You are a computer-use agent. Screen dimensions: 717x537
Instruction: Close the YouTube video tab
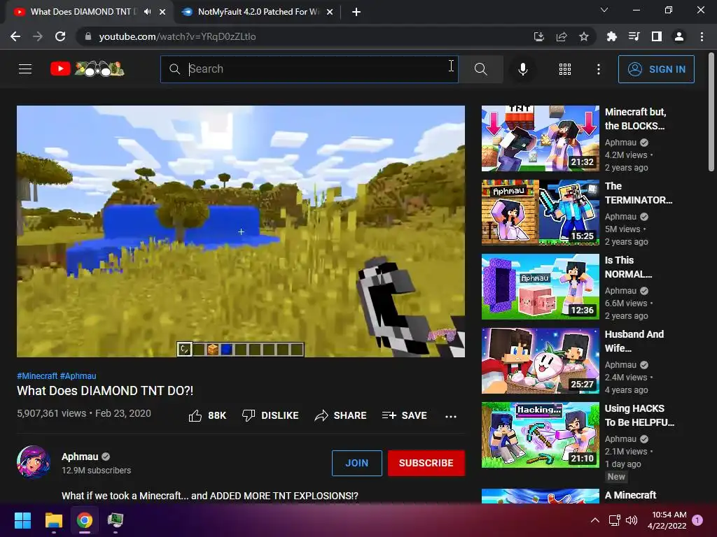pos(162,12)
